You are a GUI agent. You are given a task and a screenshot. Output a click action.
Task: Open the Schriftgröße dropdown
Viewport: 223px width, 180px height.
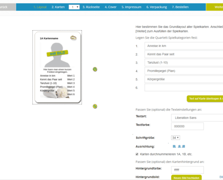click(176, 138)
